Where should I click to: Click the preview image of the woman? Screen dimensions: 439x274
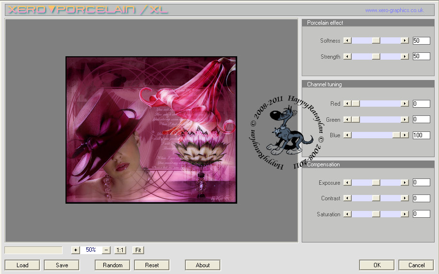(151, 130)
